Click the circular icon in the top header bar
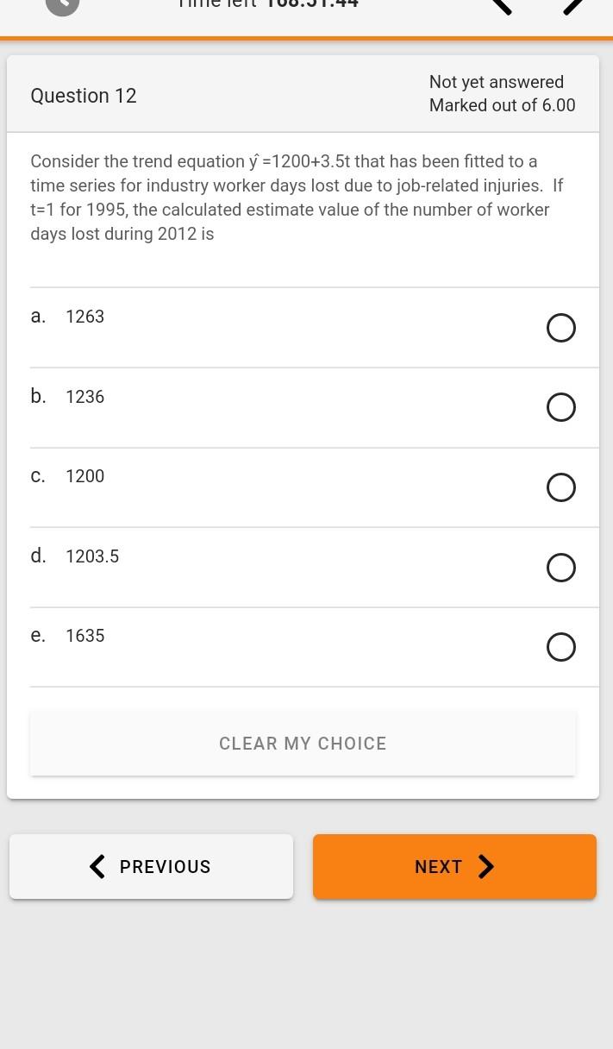The image size is (613, 1049). (61, 9)
